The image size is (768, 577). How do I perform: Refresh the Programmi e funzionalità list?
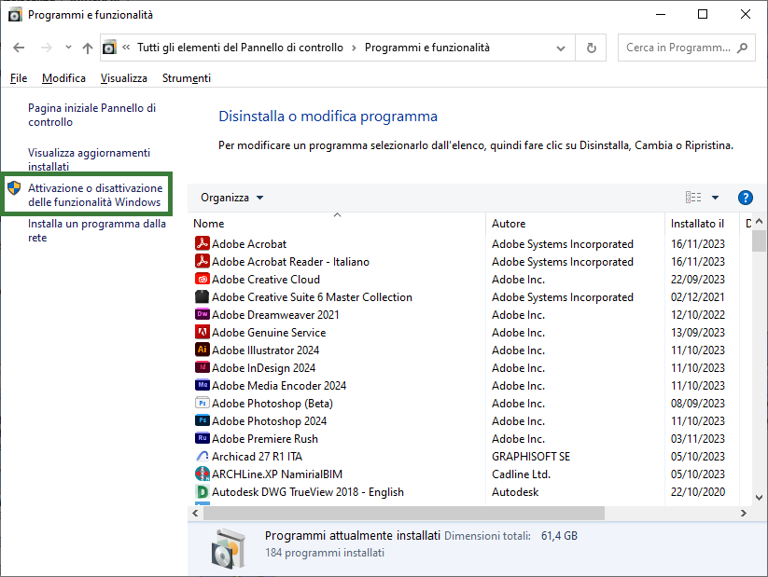point(592,48)
